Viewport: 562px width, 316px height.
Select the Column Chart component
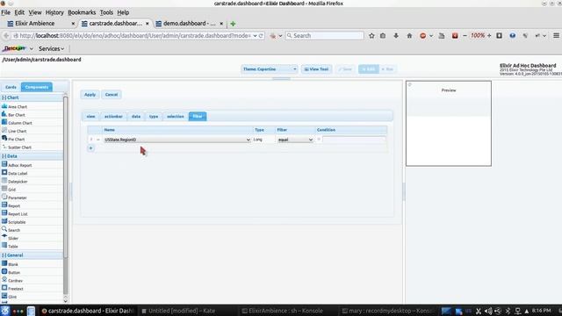pyautogui.click(x=17, y=123)
